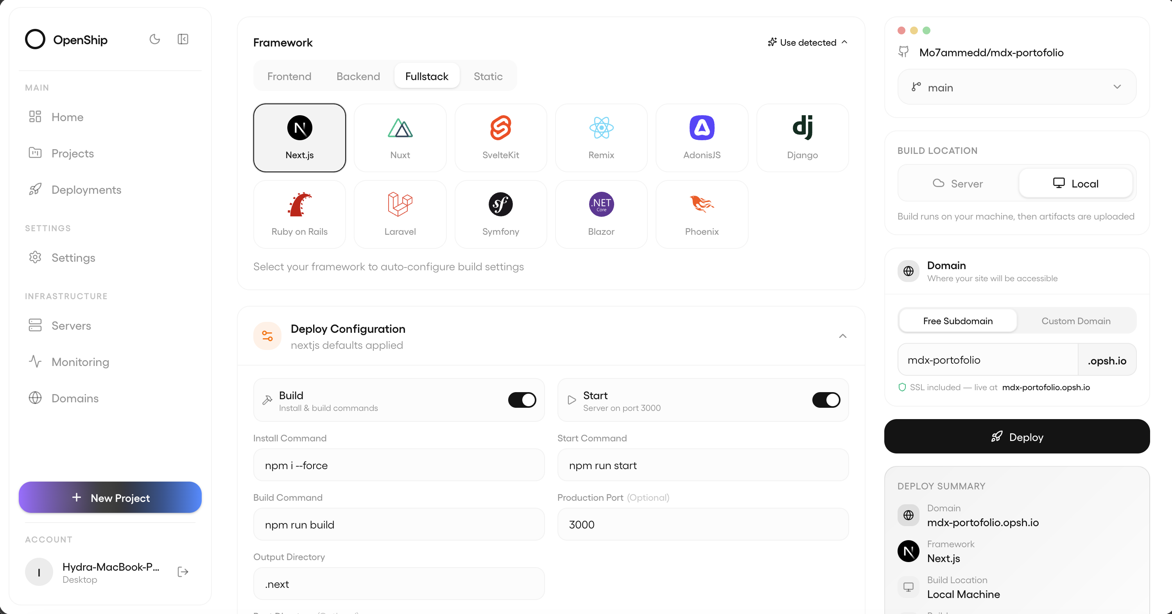The image size is (1172, 614).
Task: Choose the Laravel framework card
Action: click(x=400, y=214)
